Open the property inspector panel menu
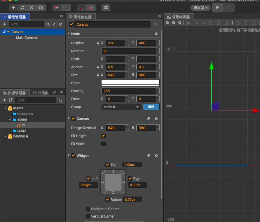 160,17
